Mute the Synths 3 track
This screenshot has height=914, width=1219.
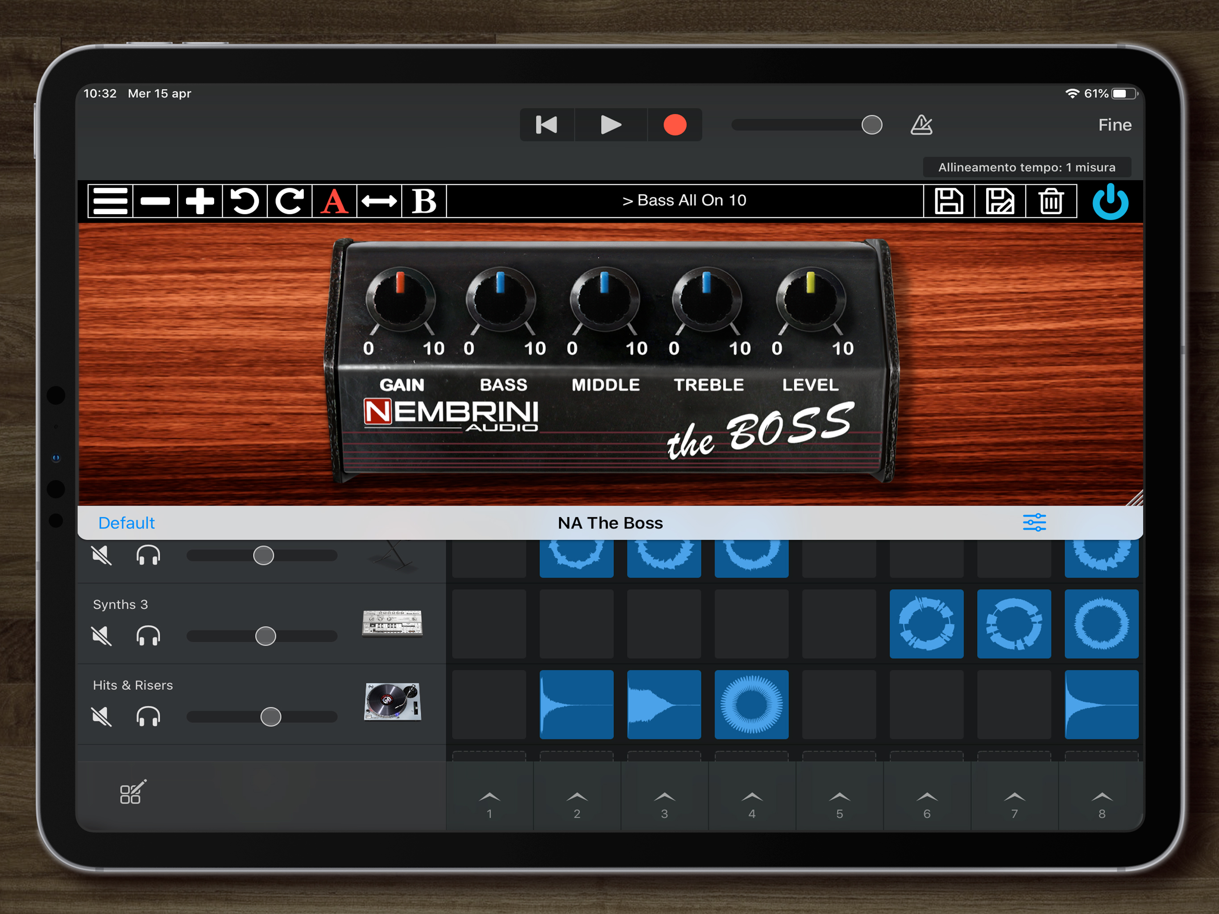pyautogui.click(x=101, y=636)
